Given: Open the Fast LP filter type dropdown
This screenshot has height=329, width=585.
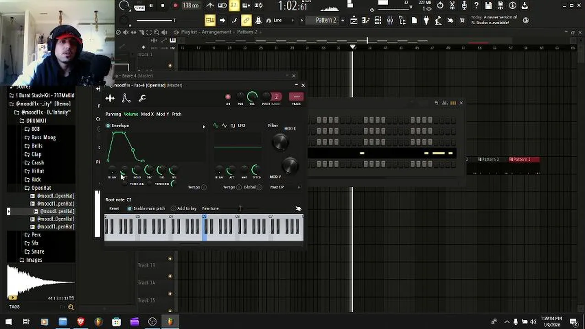Looking at the screenshot, I should [x=284, y=187].
